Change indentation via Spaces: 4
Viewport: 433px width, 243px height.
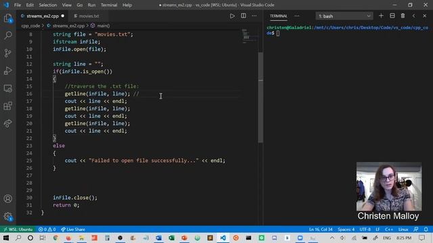[346, 230]
